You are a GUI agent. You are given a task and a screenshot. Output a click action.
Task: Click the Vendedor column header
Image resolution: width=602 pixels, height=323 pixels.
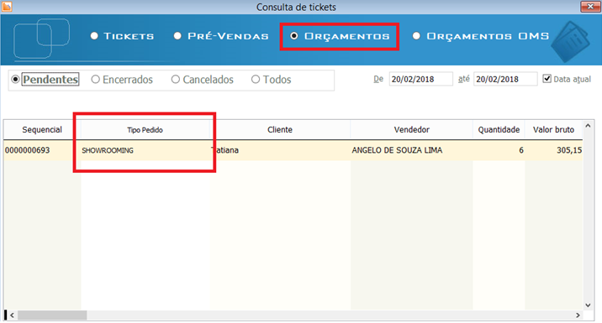(x=411, y=129)
